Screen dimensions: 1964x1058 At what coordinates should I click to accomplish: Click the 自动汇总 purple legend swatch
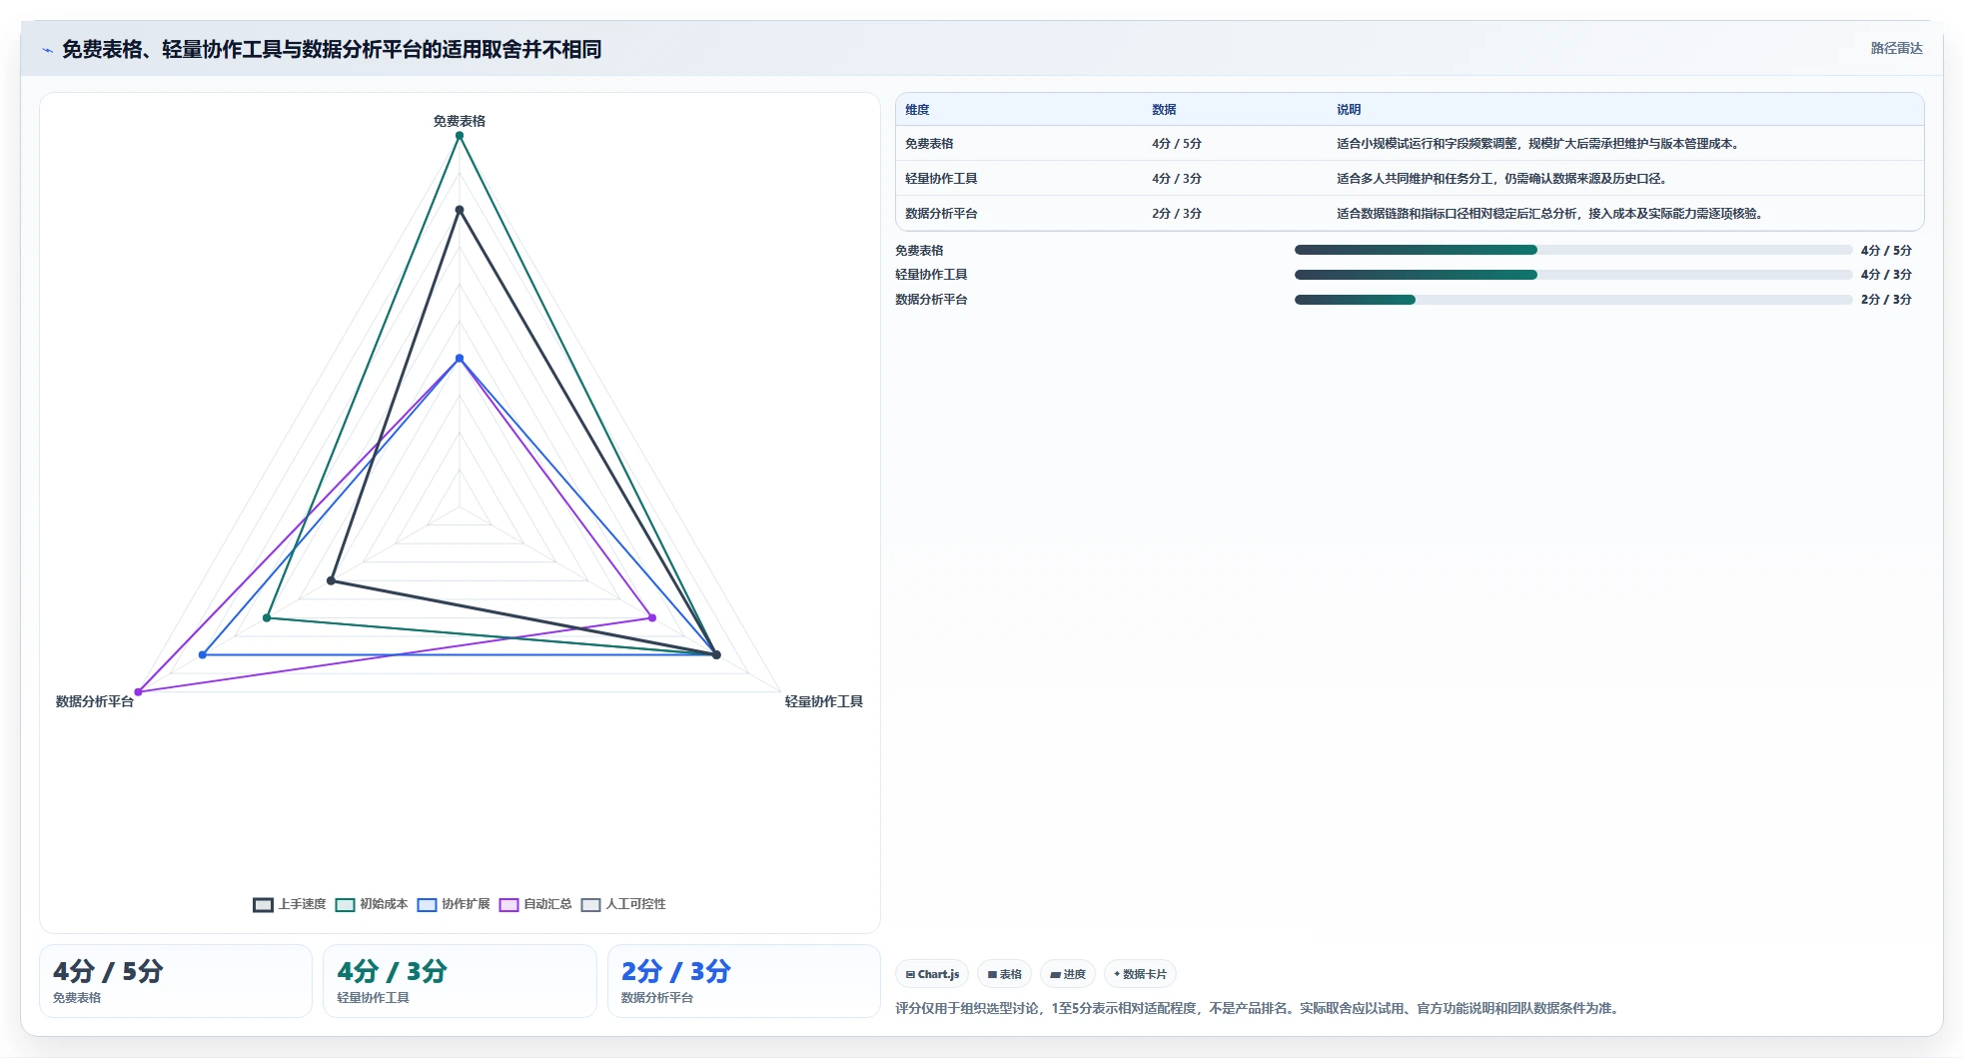click(x=508, y=905)
